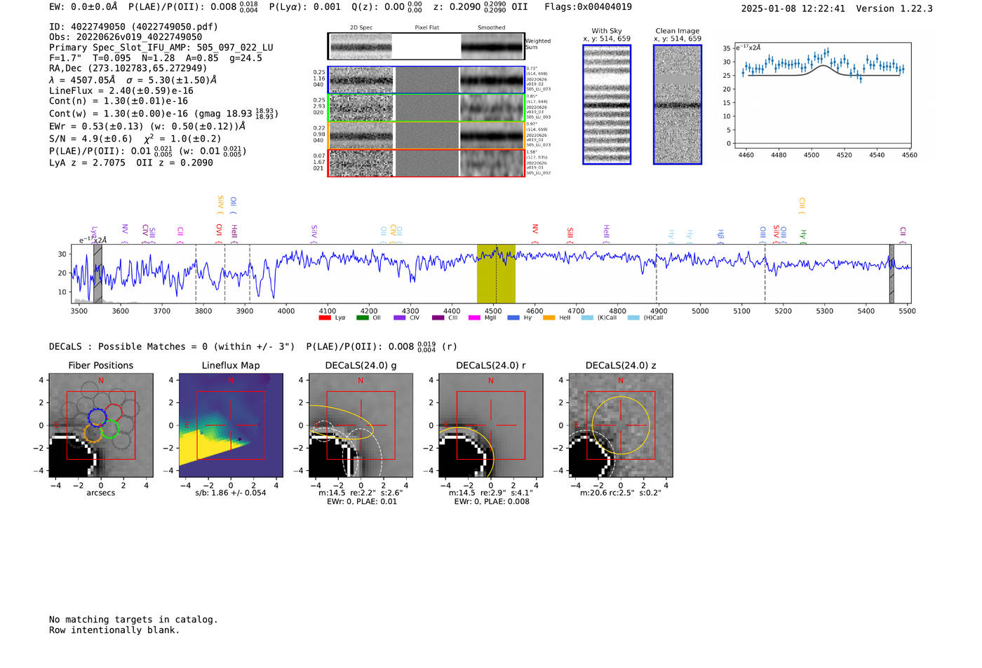
Task: Select the green fiber circle in Fiber Positions
Action: 109,430
